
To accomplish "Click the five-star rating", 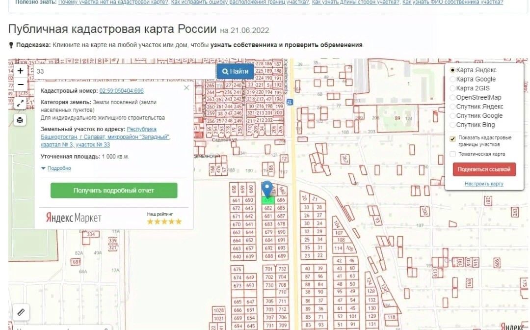I will (x=164, y=222).
